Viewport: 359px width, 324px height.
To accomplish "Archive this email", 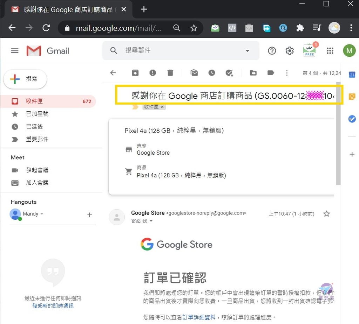I will click(135, 73).
